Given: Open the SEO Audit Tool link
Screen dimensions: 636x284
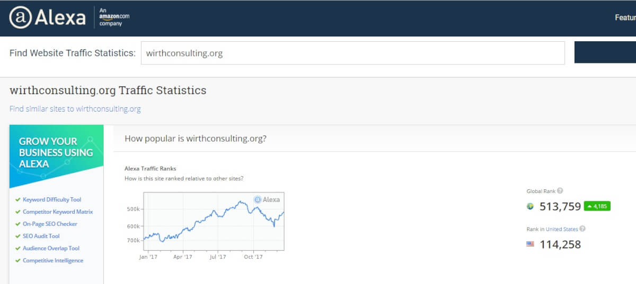Looking at the screenshot, I should 41,236.
